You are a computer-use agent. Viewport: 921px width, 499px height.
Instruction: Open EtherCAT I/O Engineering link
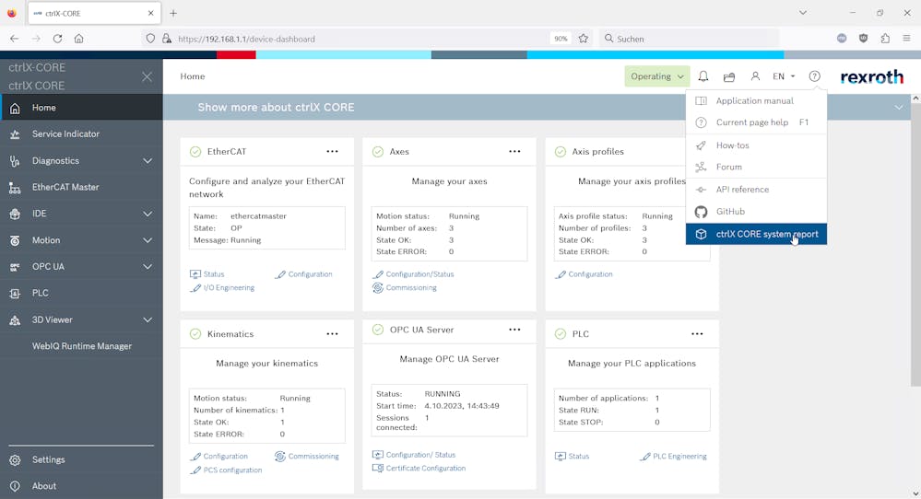point(222,288)
